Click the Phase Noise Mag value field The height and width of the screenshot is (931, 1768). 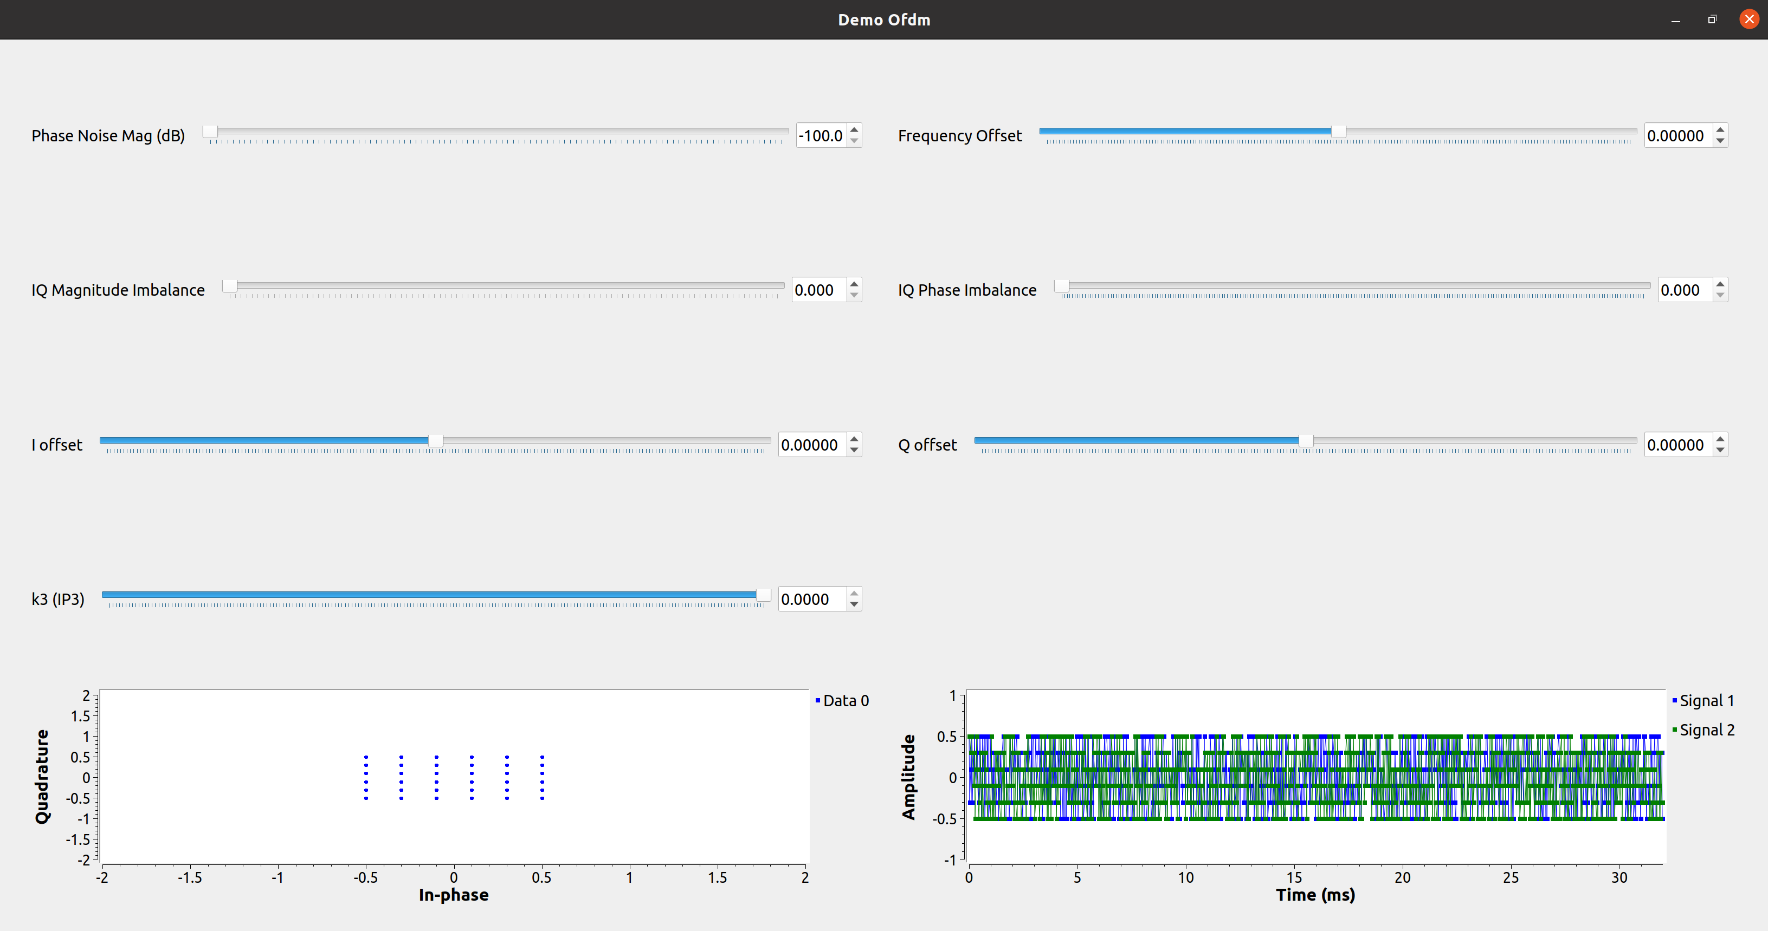click(821, 136)
